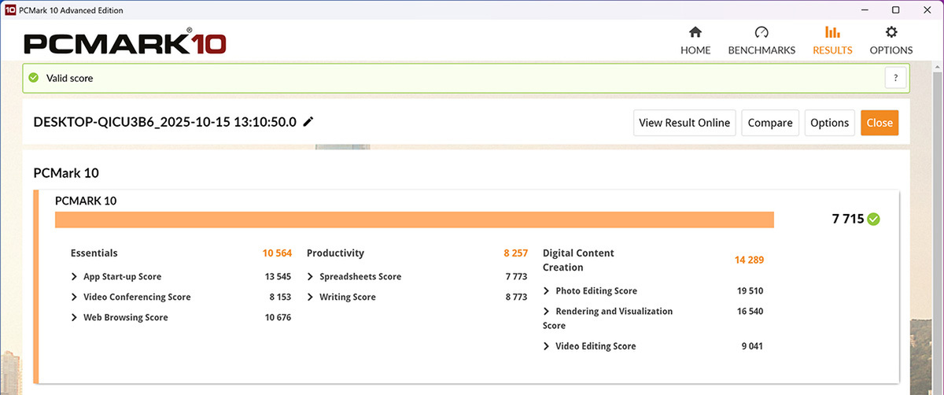
Task: Open the question mark help button
Action: coord(895,77)
